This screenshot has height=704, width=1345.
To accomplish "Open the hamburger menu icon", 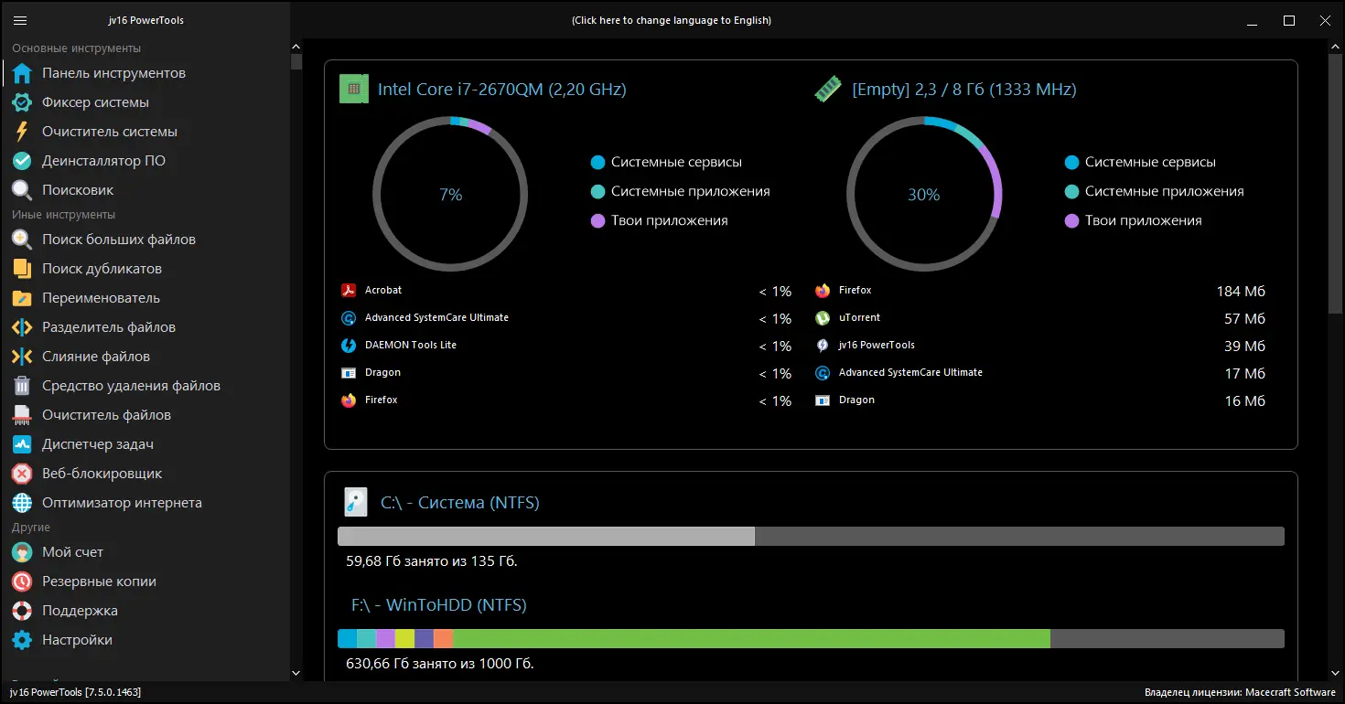I will [x=20, y=20].
